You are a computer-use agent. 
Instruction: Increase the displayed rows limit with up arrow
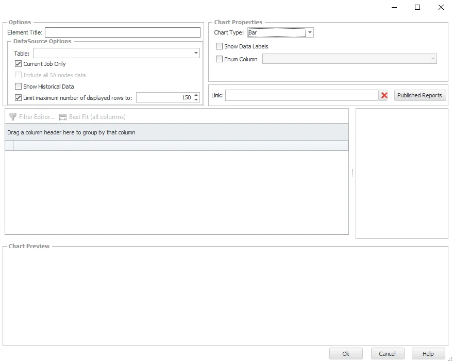point(196,95)
